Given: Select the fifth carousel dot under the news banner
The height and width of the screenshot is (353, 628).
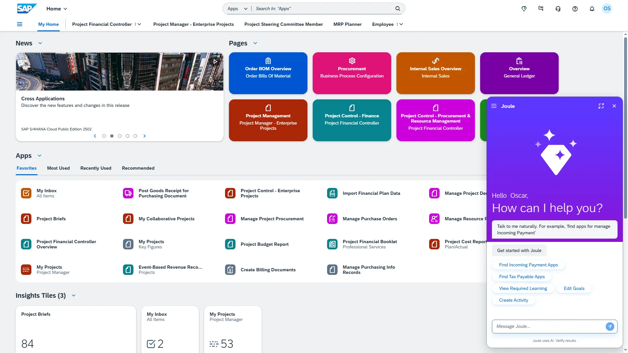Looking at the screenshot, I should [135, 136].
